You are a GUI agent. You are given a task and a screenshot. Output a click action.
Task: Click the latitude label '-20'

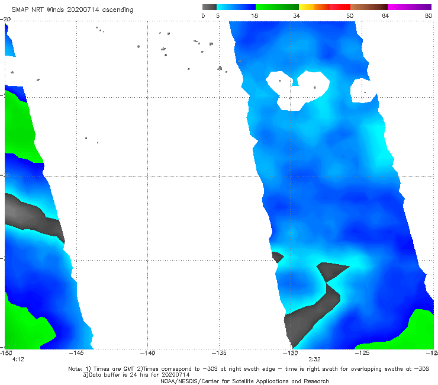point(5,19)
